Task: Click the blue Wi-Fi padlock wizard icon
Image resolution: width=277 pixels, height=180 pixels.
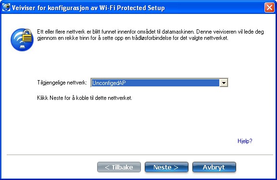Action: (22, 40)
